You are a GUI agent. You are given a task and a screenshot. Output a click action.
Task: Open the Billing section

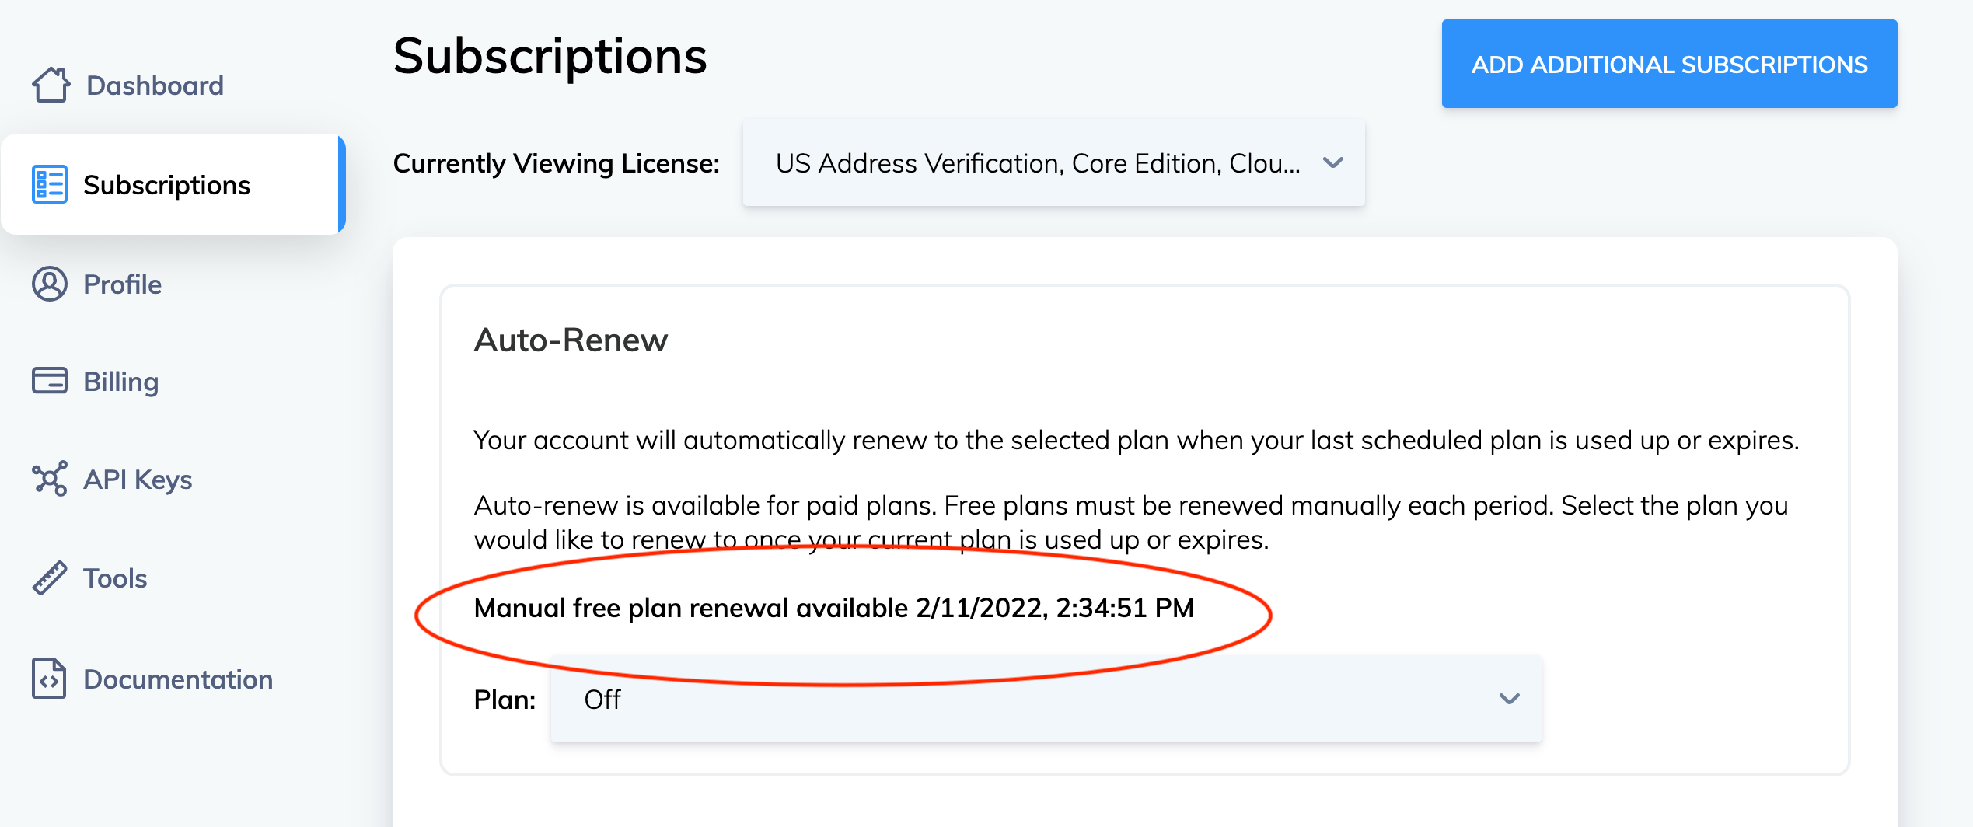tap(120, 382)
